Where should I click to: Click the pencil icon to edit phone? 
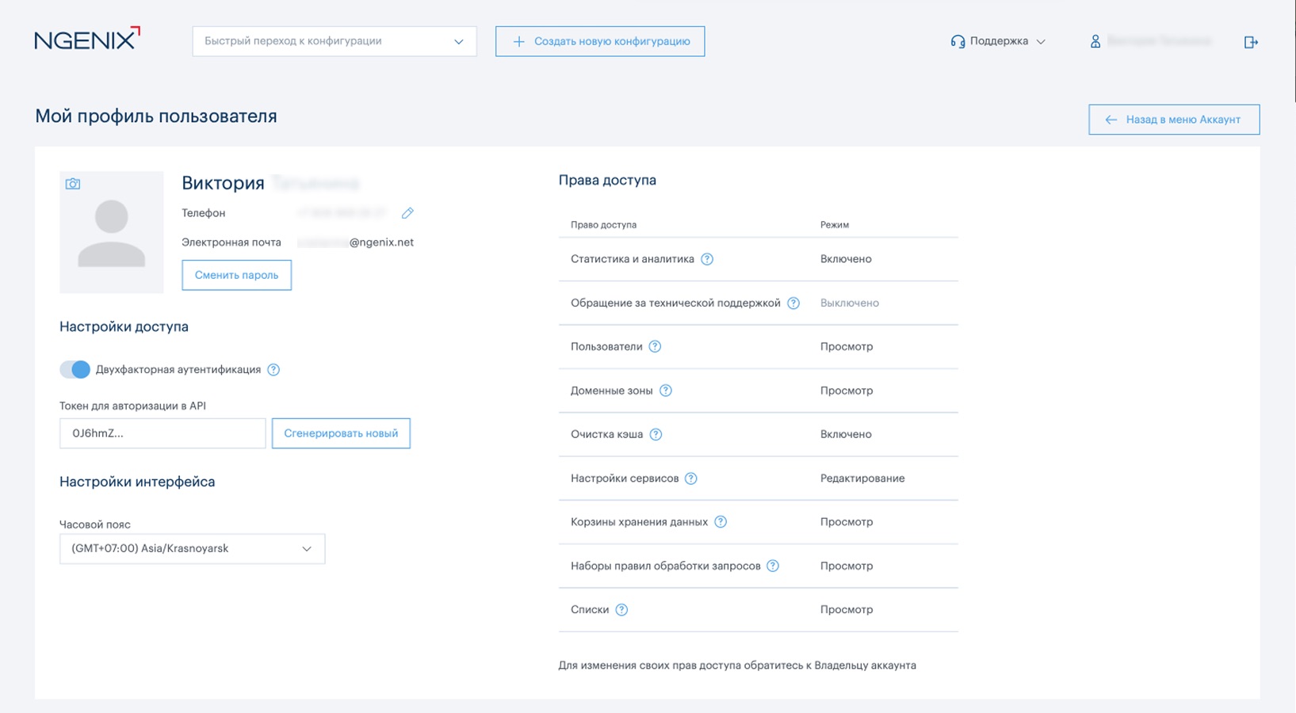coord(407,213)
